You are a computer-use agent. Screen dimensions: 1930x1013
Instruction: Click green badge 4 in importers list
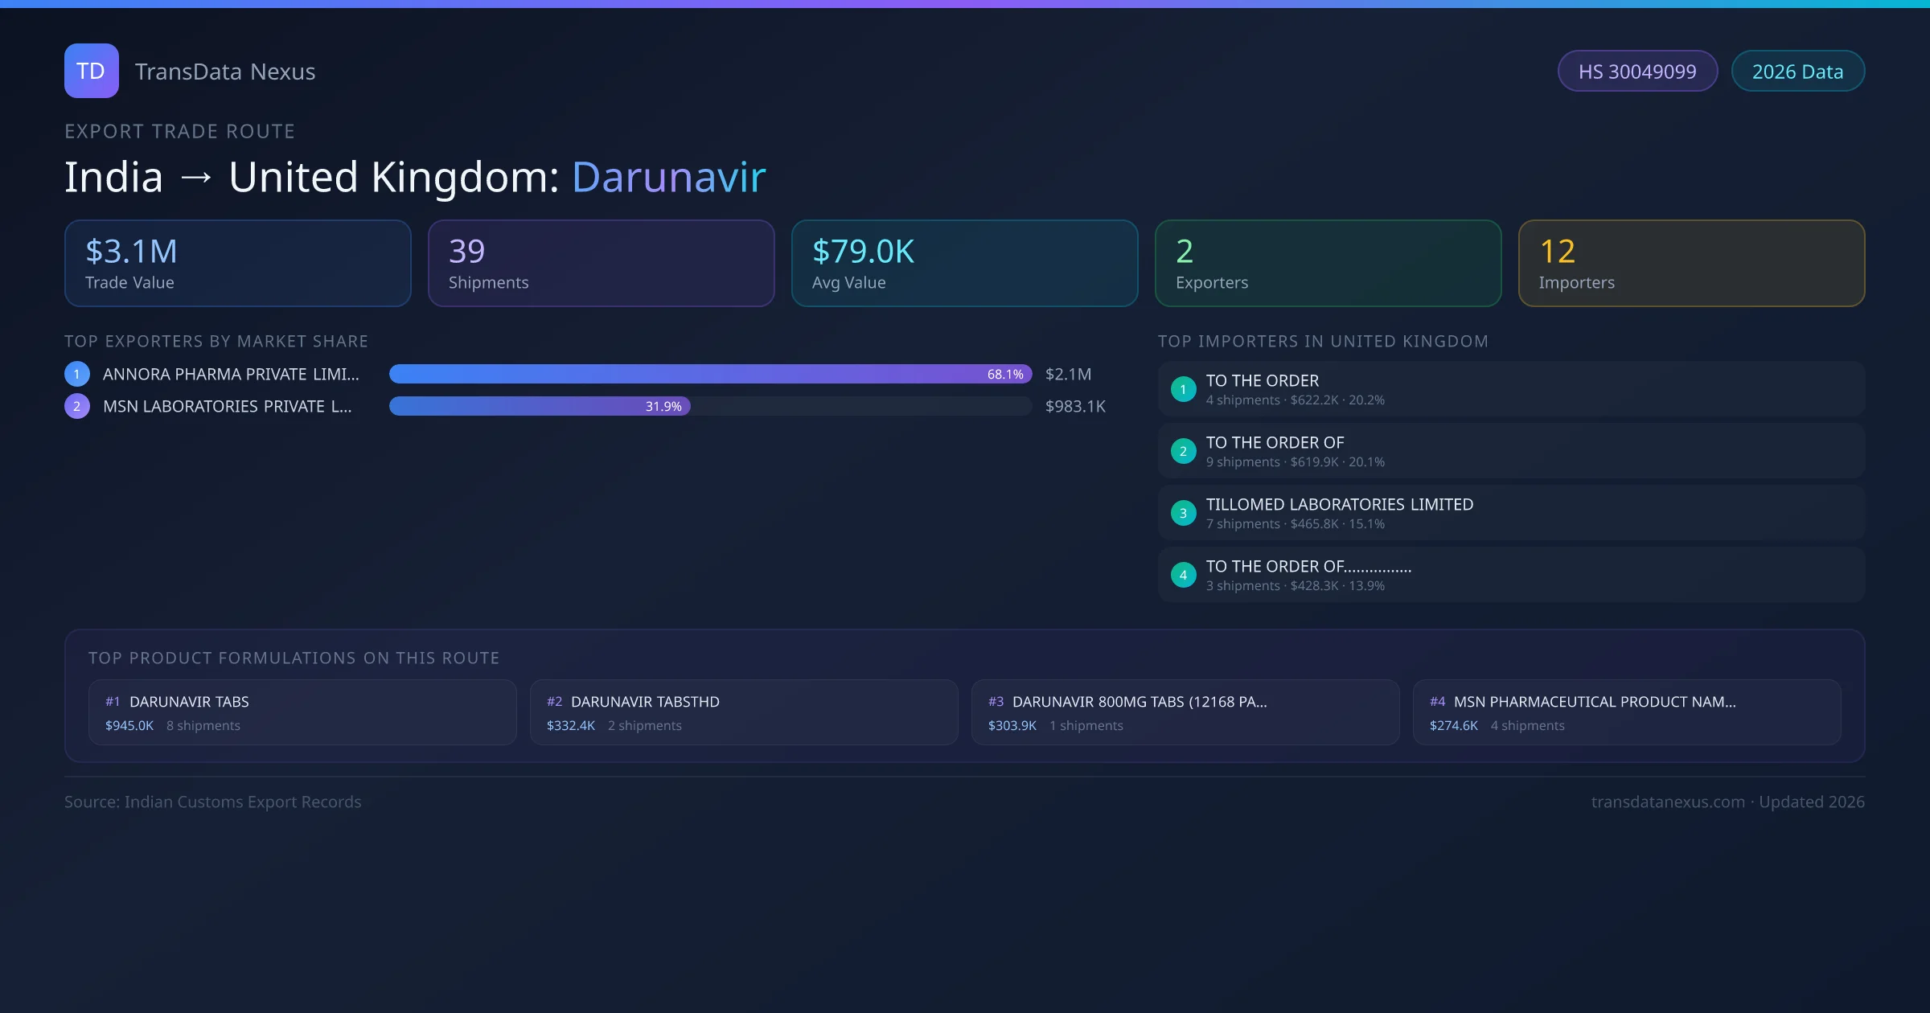(1183, 575)
